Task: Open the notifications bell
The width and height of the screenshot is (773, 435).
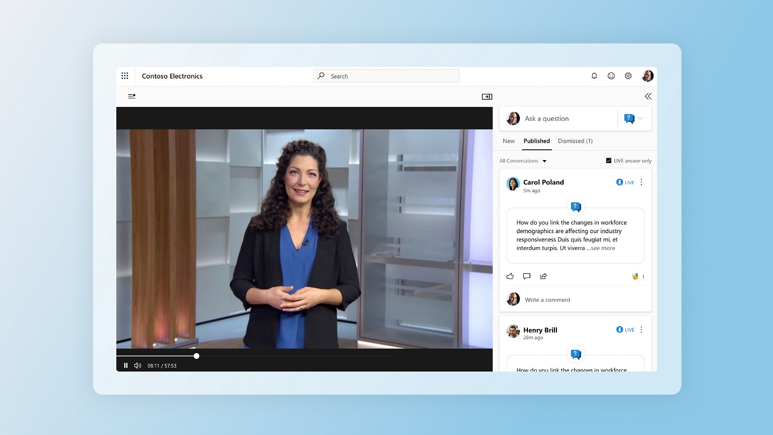Action: point(594,76)
